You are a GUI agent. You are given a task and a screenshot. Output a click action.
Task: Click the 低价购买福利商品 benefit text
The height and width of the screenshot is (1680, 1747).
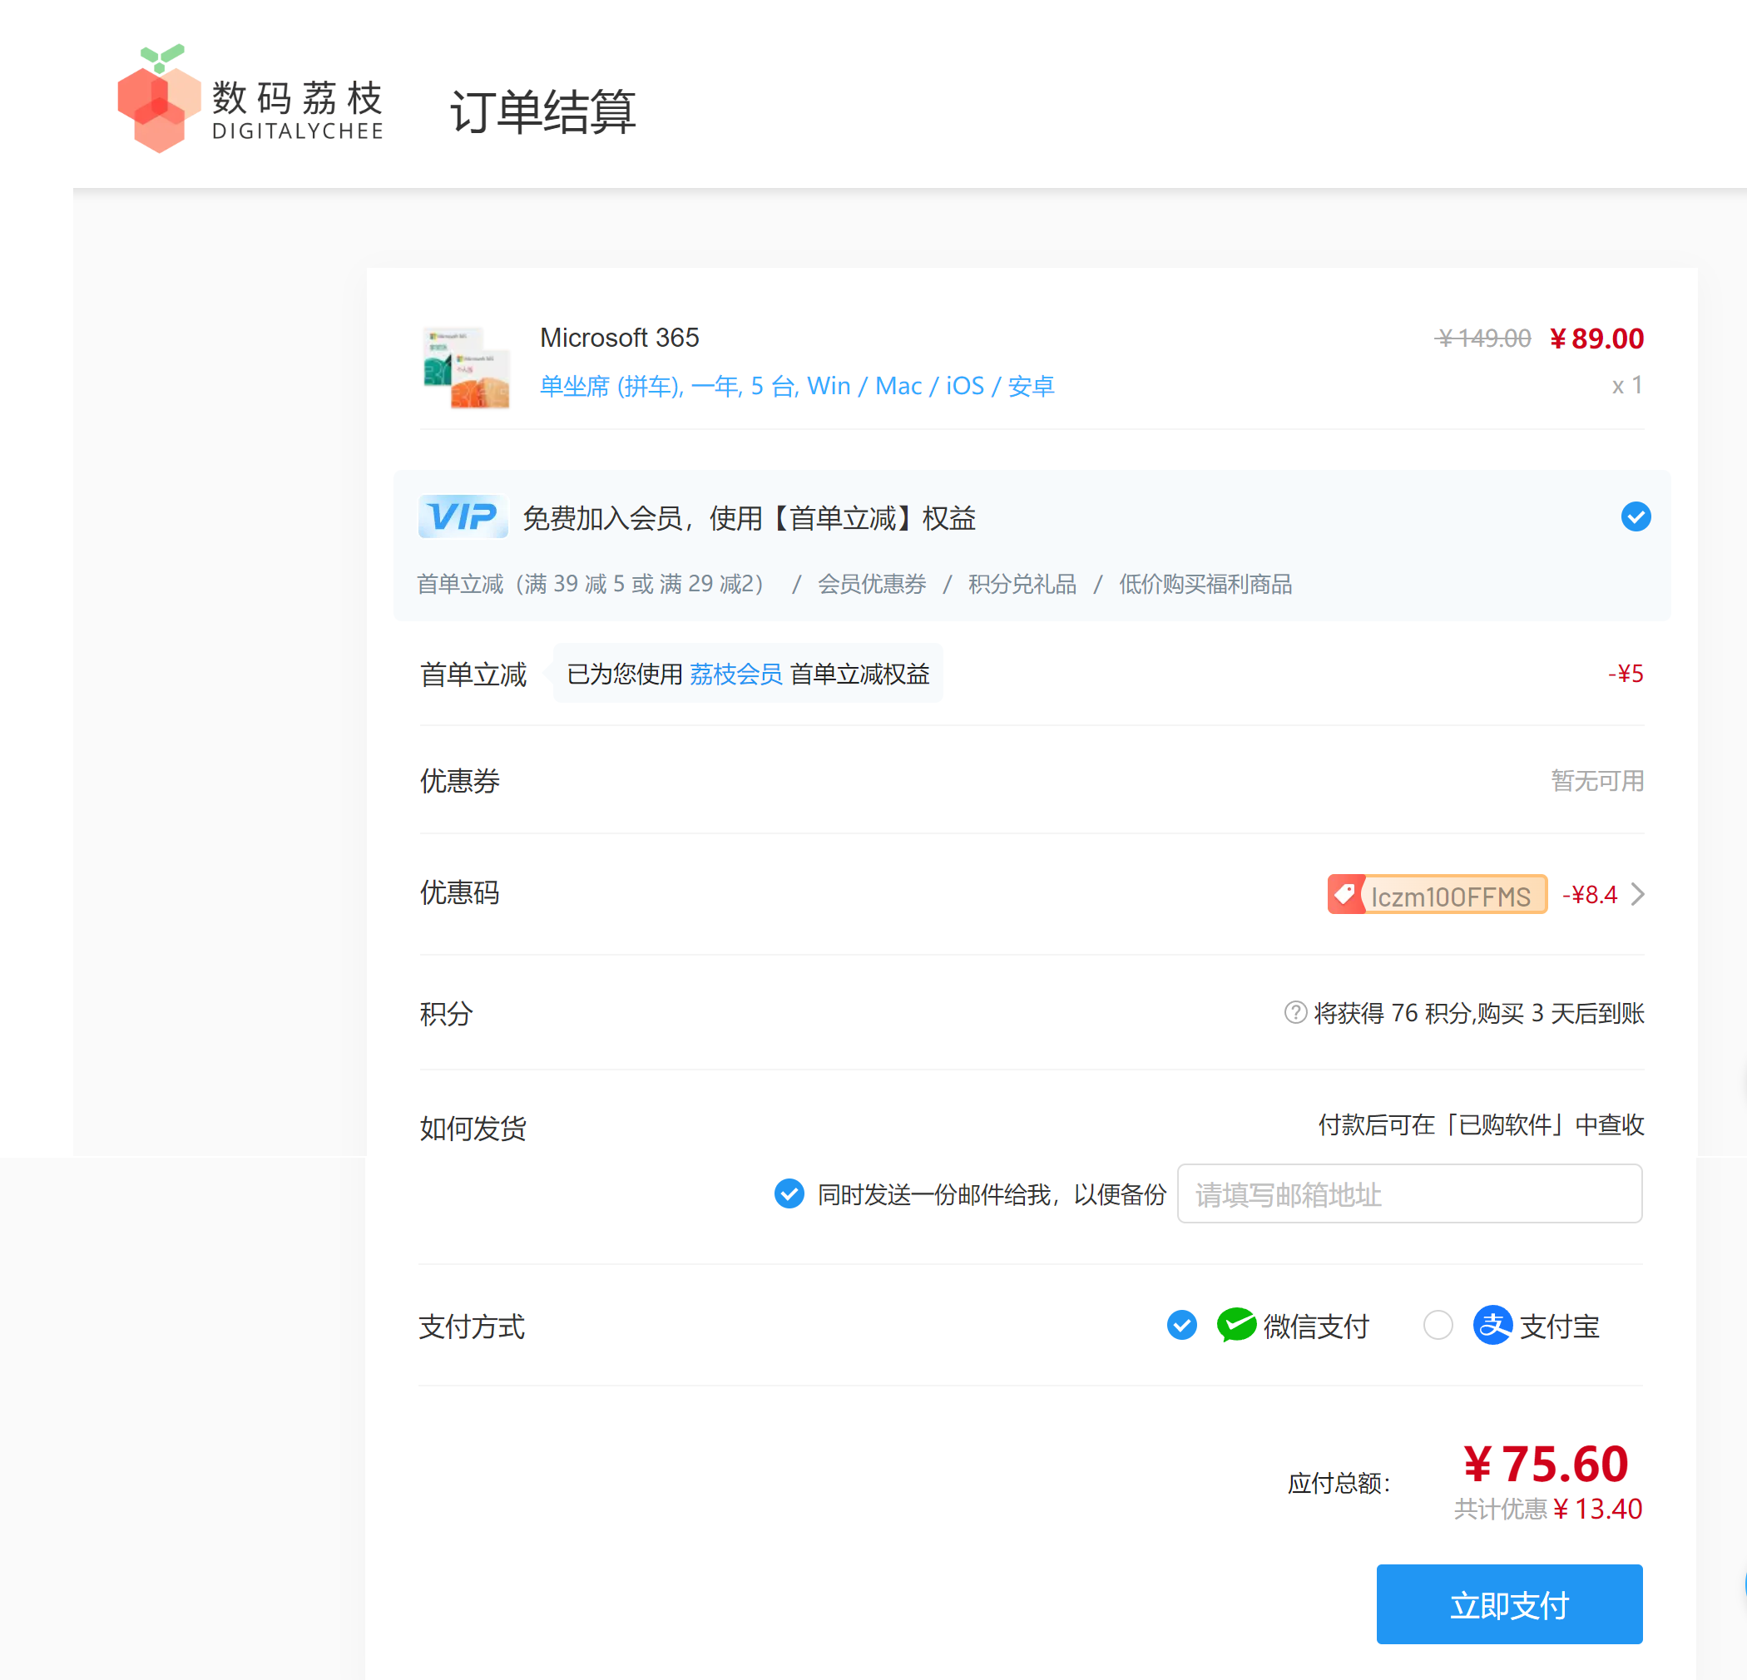[x=1205, y=584]
